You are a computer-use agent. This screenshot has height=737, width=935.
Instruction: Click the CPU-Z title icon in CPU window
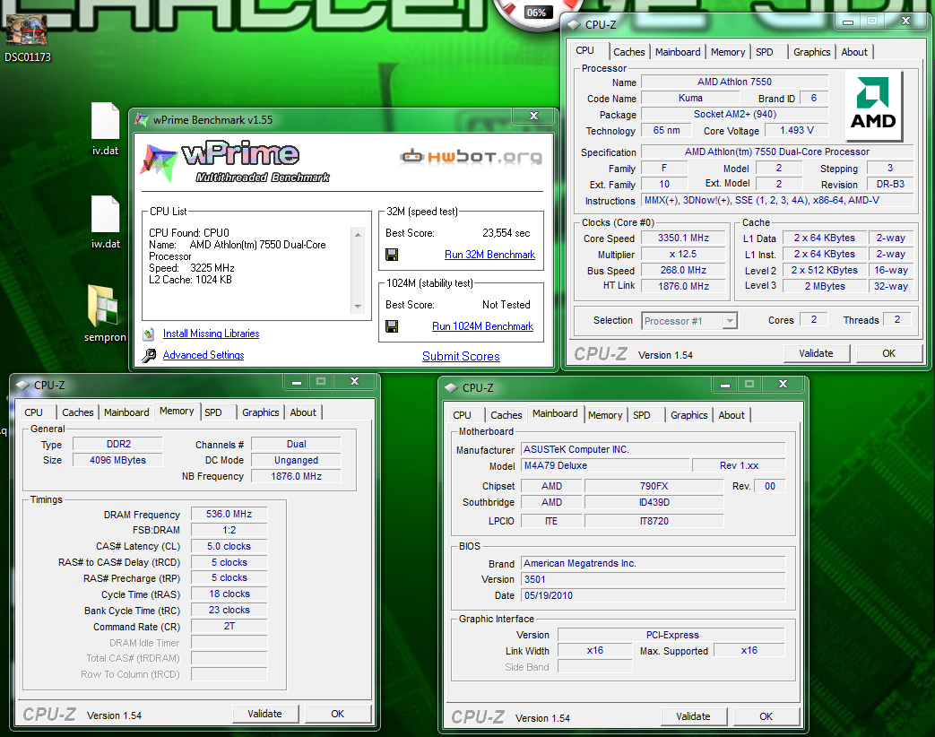574,24
